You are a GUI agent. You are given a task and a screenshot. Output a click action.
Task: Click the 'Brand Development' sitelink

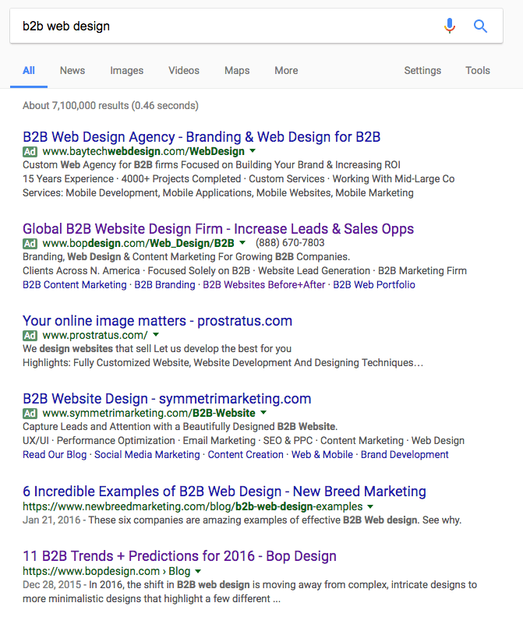[x=405, y=454]
